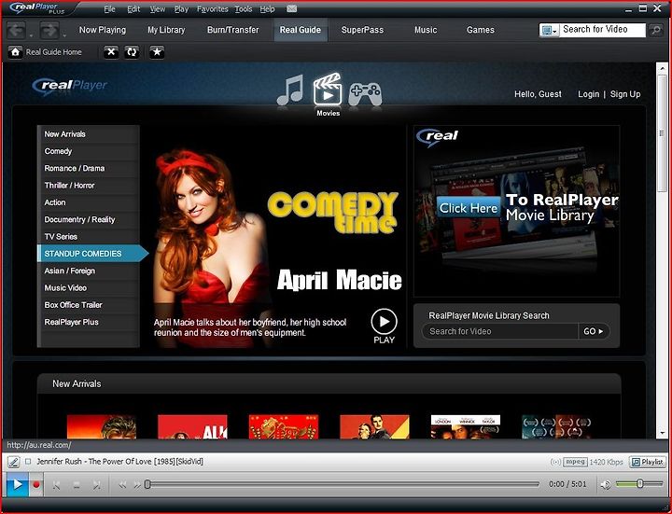Select the Real Guide tab
Viewport: 672px width, 514px height.
(301, 30)
